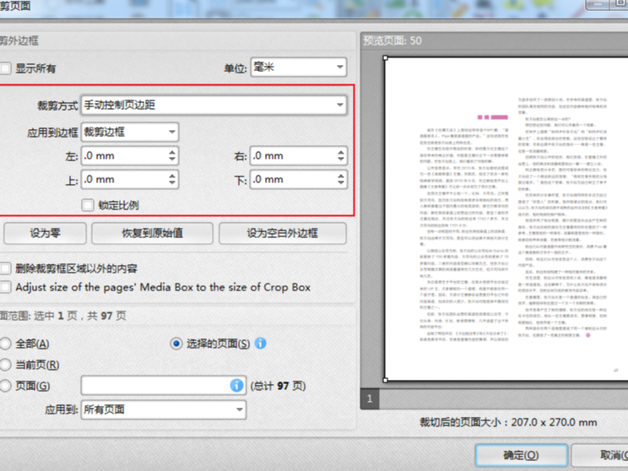
Task: Check Adjust size of pages' Media Box option
Action: [x=6, y=287]
